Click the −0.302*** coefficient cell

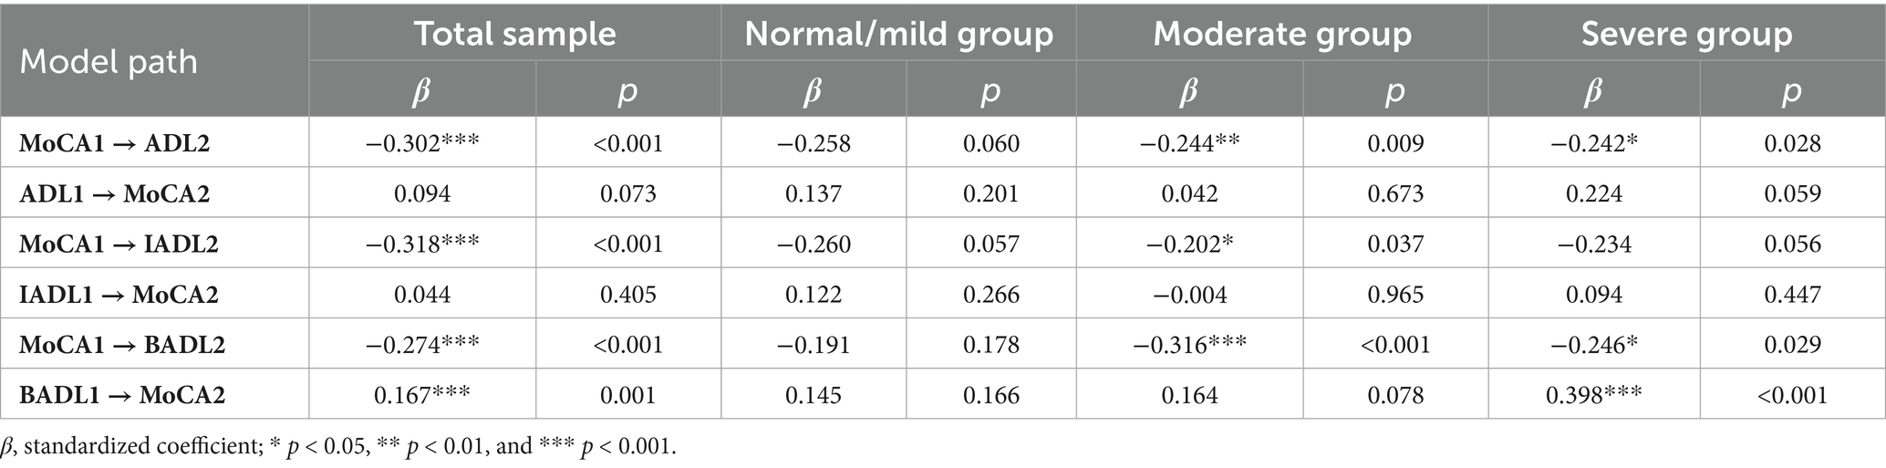[421, 143]
